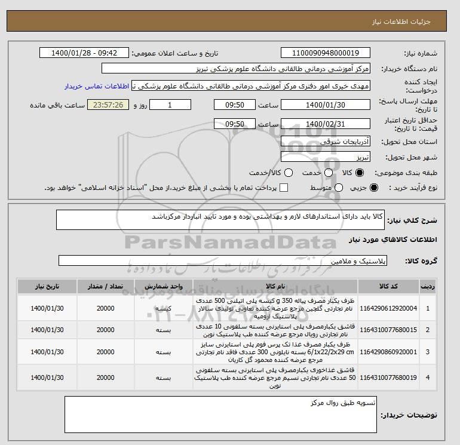Click the delivery city field تبریز
Image resolution: width=460 pixels, height=445 pixels.
pos(326,156)
